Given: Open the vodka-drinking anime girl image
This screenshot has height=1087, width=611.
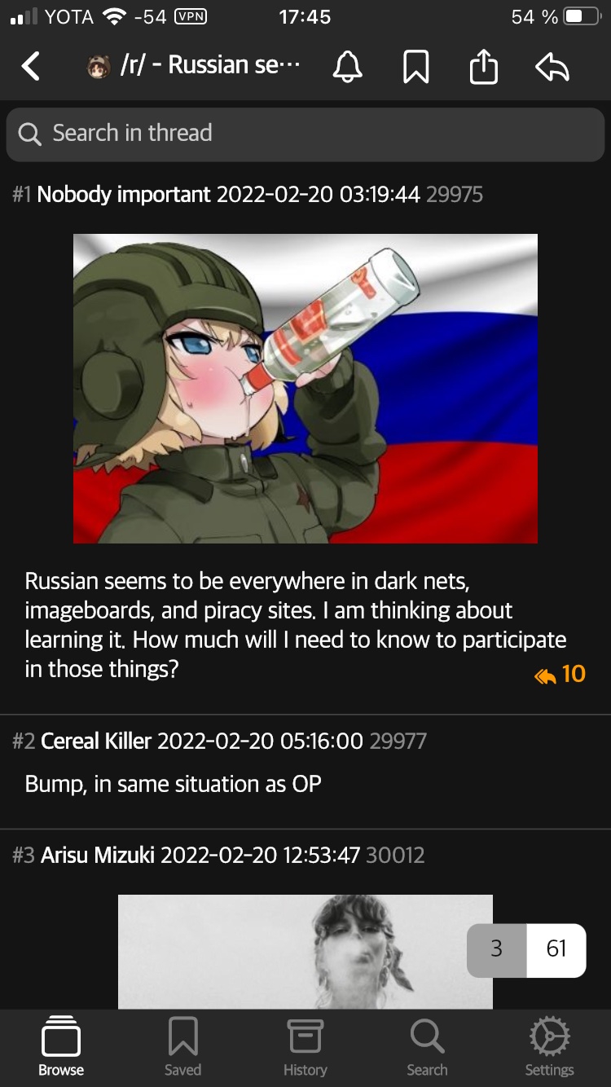Looking at the screenshot, I should click(305, 389).
